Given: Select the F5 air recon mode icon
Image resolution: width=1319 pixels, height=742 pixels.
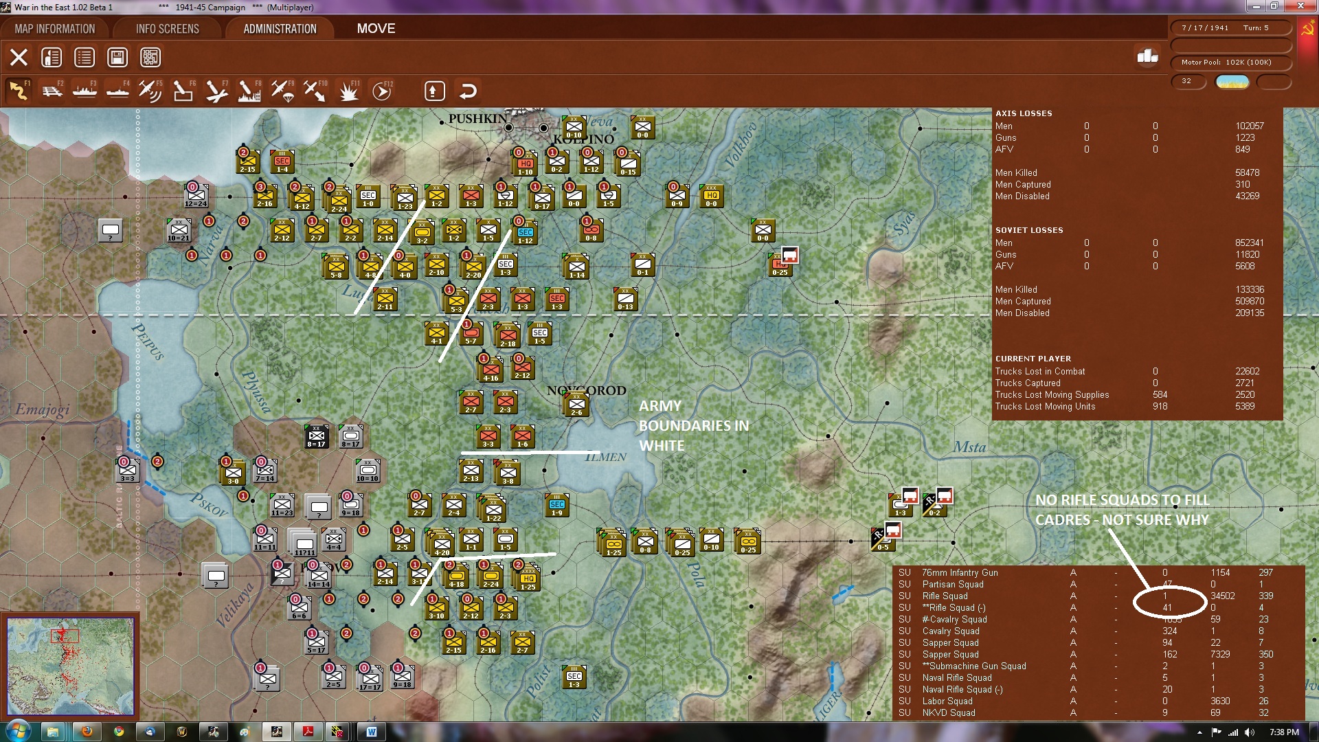Looking at the screenshot, I should pos(150,90).
